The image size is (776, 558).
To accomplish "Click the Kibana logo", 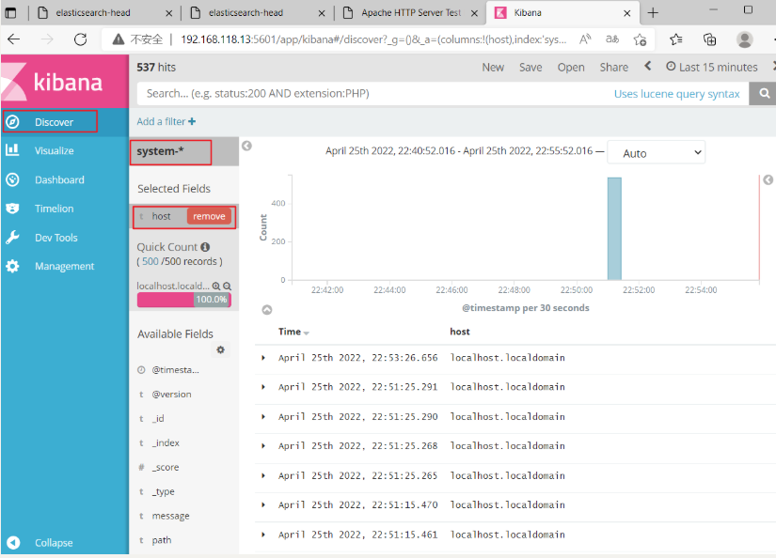I will click(64, 82).
